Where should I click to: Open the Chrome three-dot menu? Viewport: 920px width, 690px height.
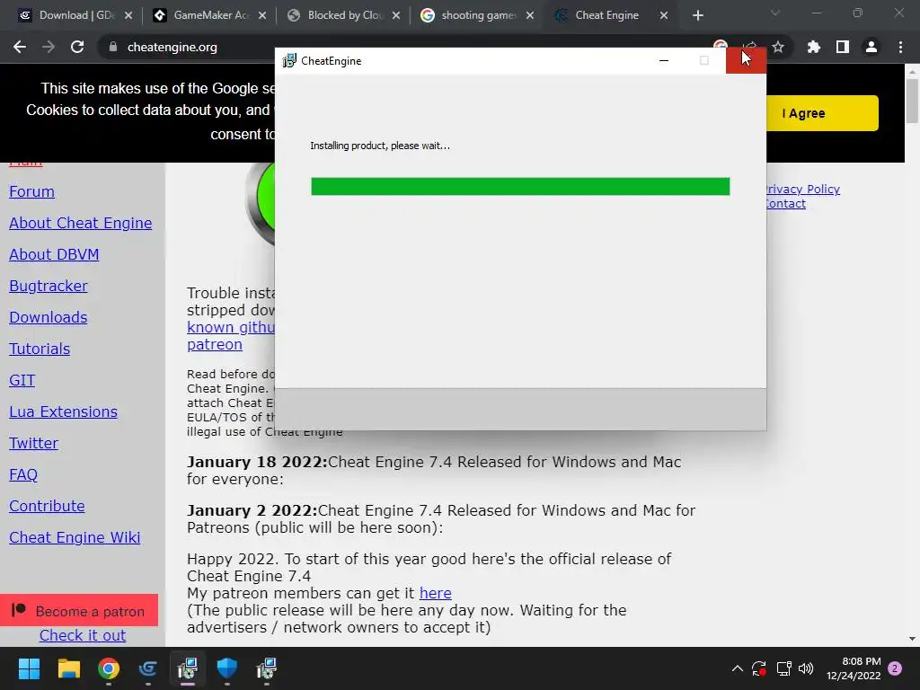900,47
